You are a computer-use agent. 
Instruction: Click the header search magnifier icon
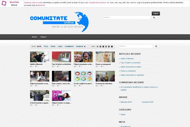(x=154, y=17)
